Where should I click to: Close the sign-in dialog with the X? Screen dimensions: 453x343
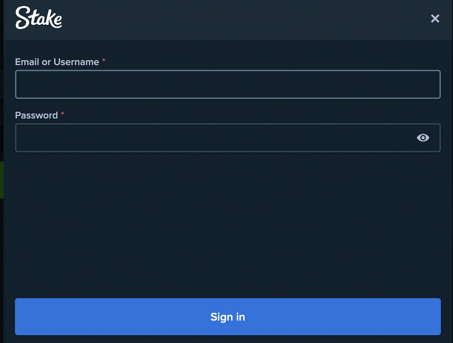435,18
